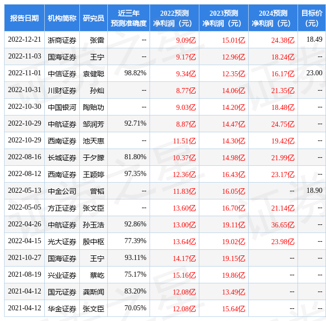Click the 13.49亿 profit value
This screenshot has height=321, width=326.
pyautogui.click(x=233, y=292)
